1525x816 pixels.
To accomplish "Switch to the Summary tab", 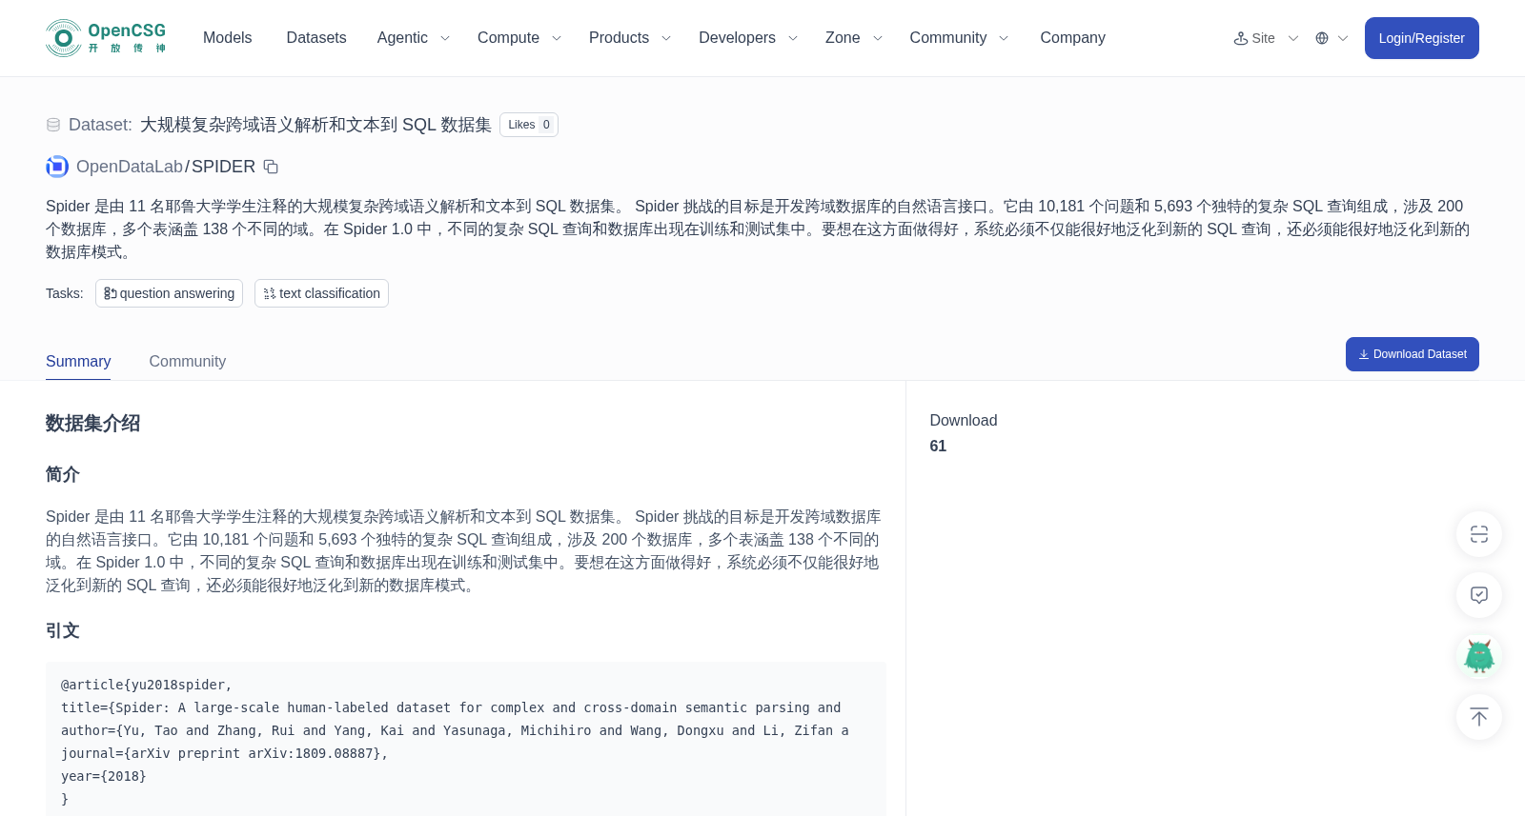I will pyautogui.click(x=78, y=362).
